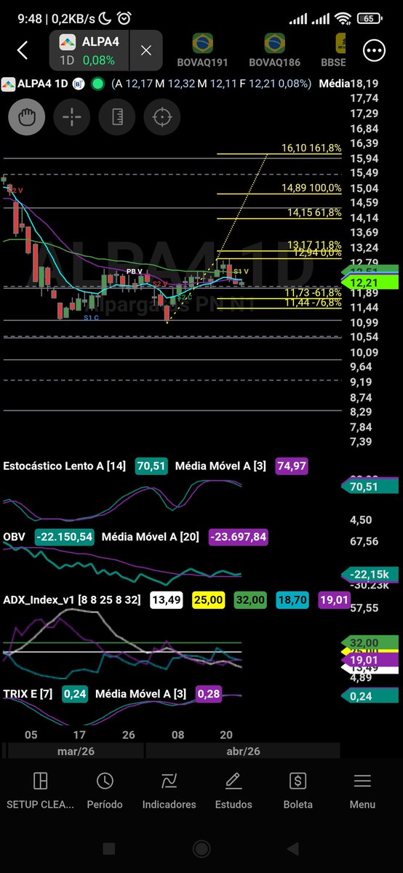
Task: Open the ALPA4 tab
Action: point(89,50)
